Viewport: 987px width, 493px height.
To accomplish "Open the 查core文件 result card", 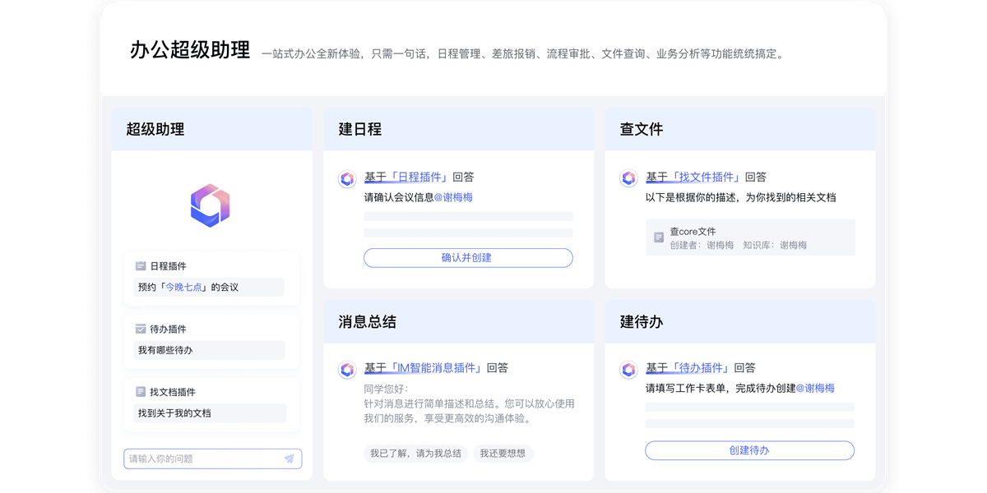I will (750, 237).
